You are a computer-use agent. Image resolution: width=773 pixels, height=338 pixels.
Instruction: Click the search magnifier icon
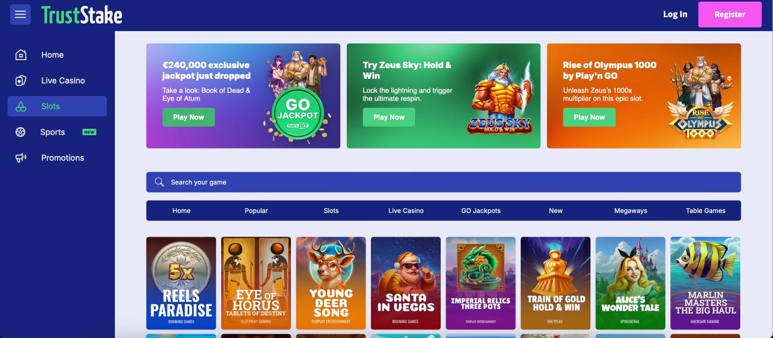pyautogui.click(x=159, y=182)
